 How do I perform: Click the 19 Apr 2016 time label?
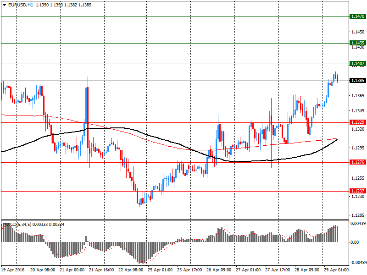click(13, 270)
